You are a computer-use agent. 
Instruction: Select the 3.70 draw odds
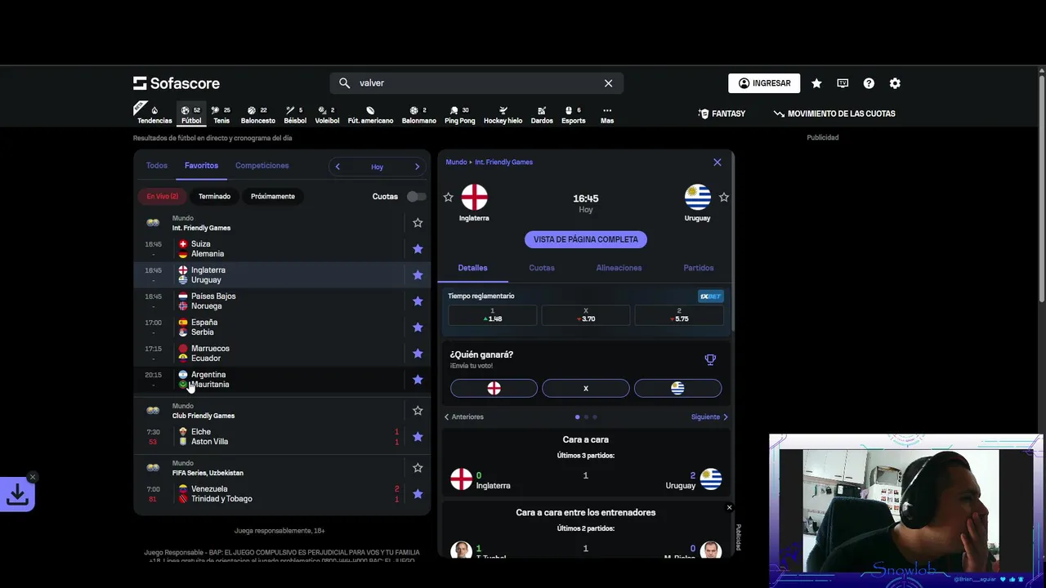(586, 315)
